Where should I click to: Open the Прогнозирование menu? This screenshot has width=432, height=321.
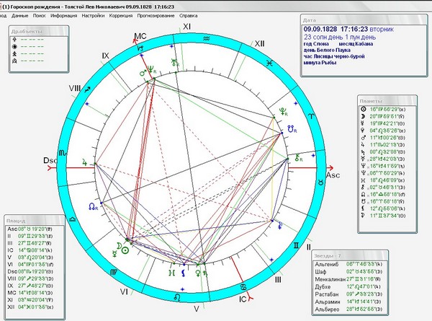click(x=156, y=16)
